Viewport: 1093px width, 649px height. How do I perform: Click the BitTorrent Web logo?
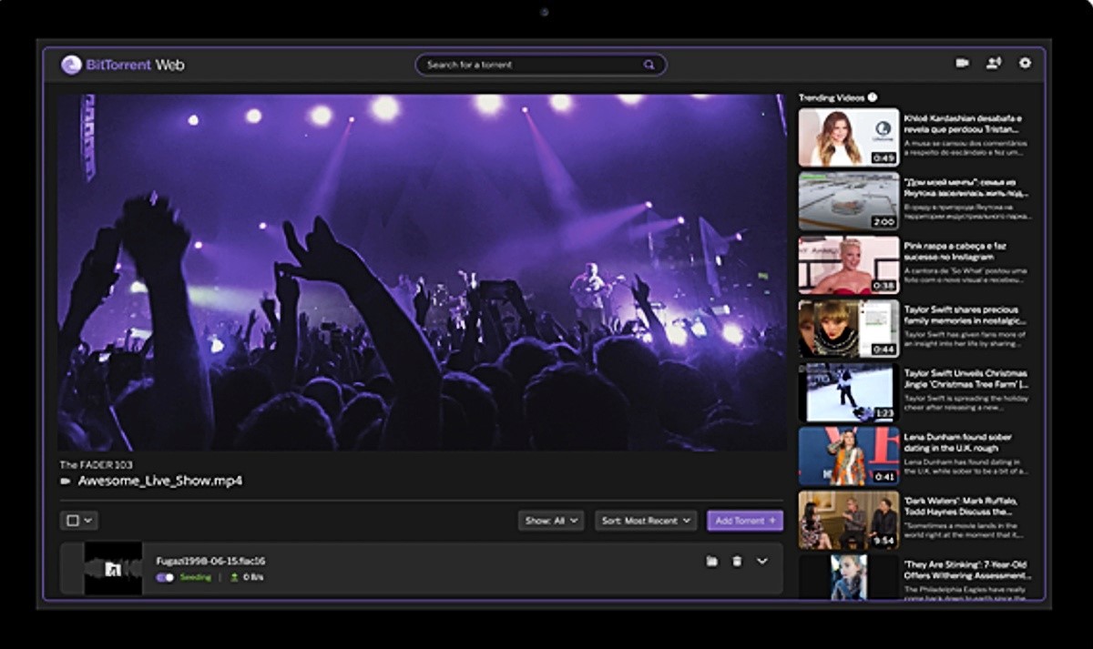pyautogui.click(x=122, y=65)
